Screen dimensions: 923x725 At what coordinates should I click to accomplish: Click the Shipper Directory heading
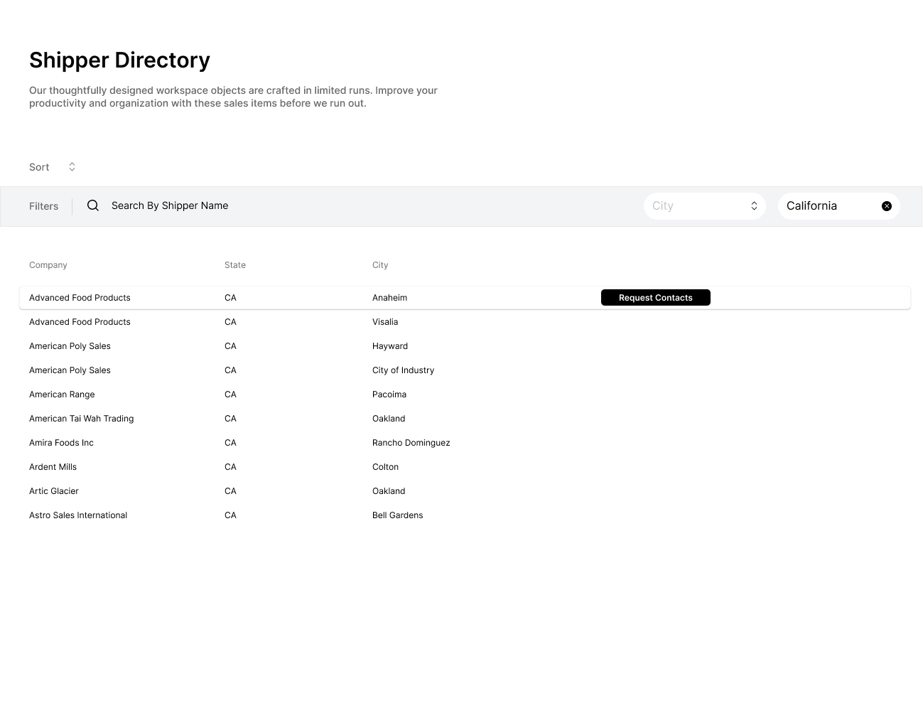tap(119, 60)
